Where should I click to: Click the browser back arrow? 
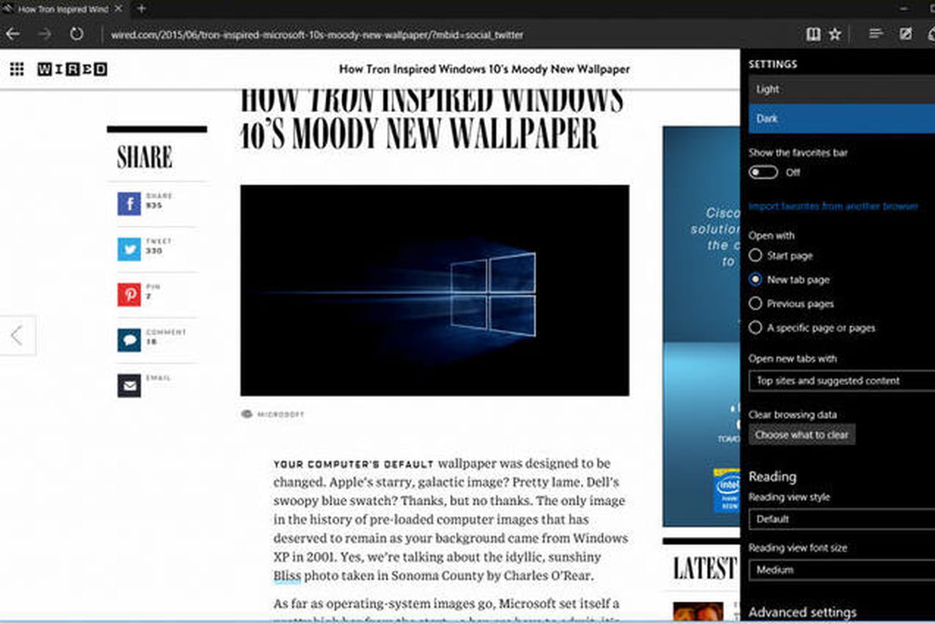coord(12,34)
